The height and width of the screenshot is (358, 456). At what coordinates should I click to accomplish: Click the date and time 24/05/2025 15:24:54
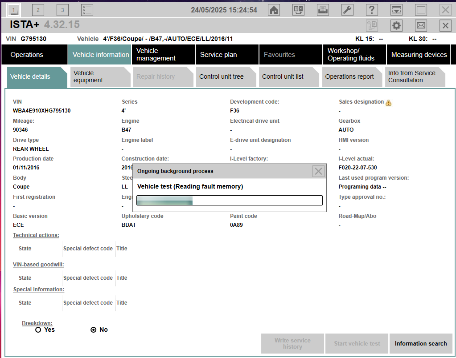click(x=224, y=10)
